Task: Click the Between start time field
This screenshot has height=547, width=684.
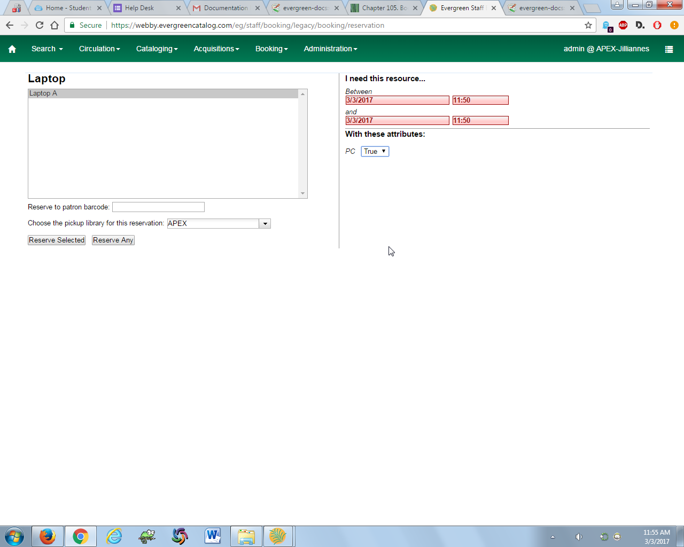Action: 480,100
